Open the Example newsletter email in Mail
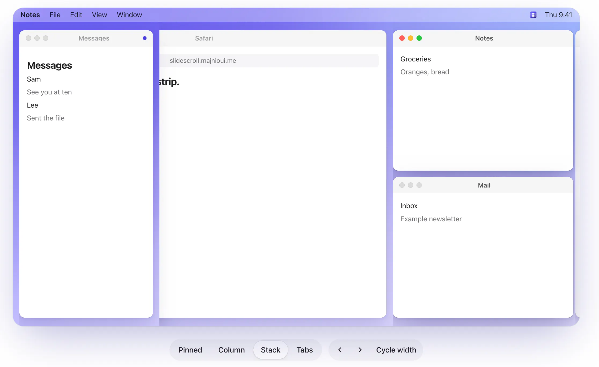 point(431,219)
